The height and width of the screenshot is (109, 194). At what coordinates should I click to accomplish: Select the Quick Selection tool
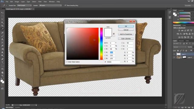(x=2, y=23)
